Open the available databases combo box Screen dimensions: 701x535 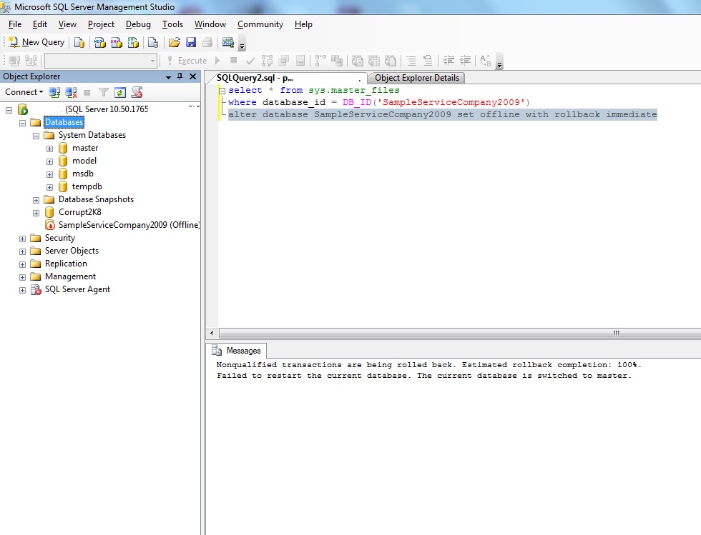point(100,61)
